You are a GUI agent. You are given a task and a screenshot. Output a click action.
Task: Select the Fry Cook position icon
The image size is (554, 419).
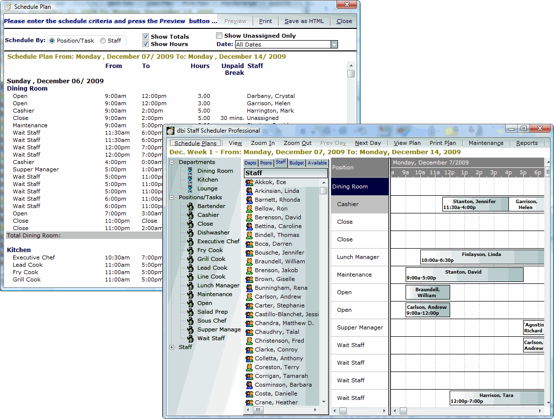point(191,250)
